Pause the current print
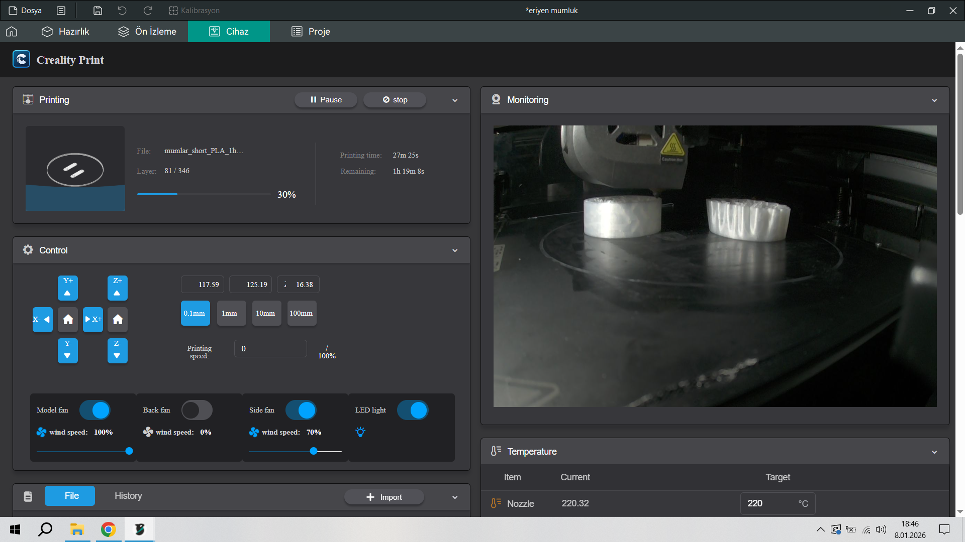965x542 pixels. tap(326, 100)
